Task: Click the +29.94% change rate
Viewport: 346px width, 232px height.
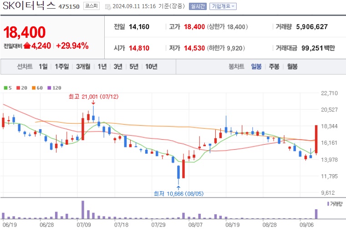Action: [72, 45]
